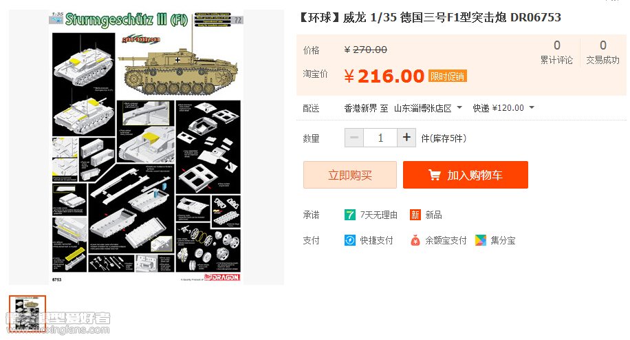630x340 pixels.
Task: Click the main Sturmgeschütz III product image
Action: point(146,147)
